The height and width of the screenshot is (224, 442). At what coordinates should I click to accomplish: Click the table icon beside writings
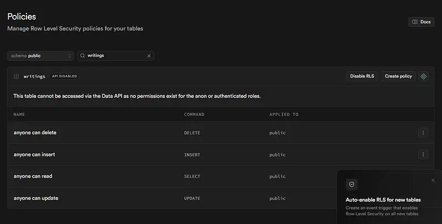(17, 76)
